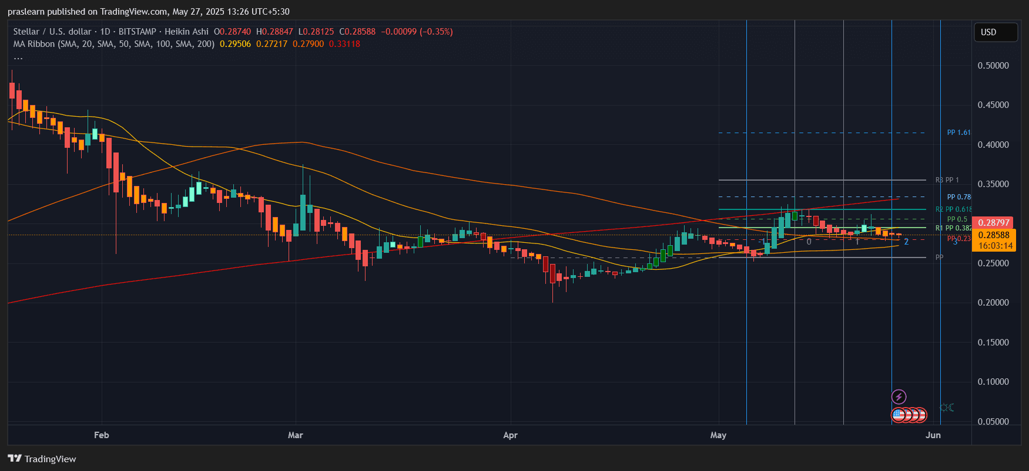
Task: Click the R2 PP 0.618 level label
Action: [x=953, y=209]
